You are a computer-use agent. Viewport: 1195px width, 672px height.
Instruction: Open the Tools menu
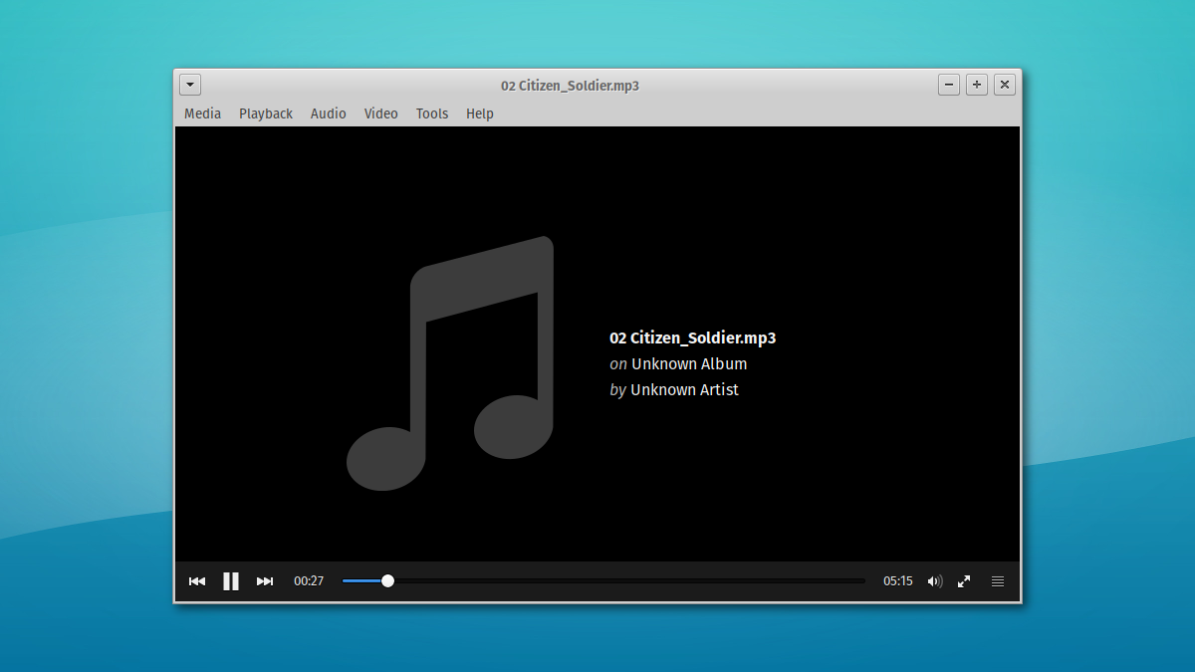point(431,113)
